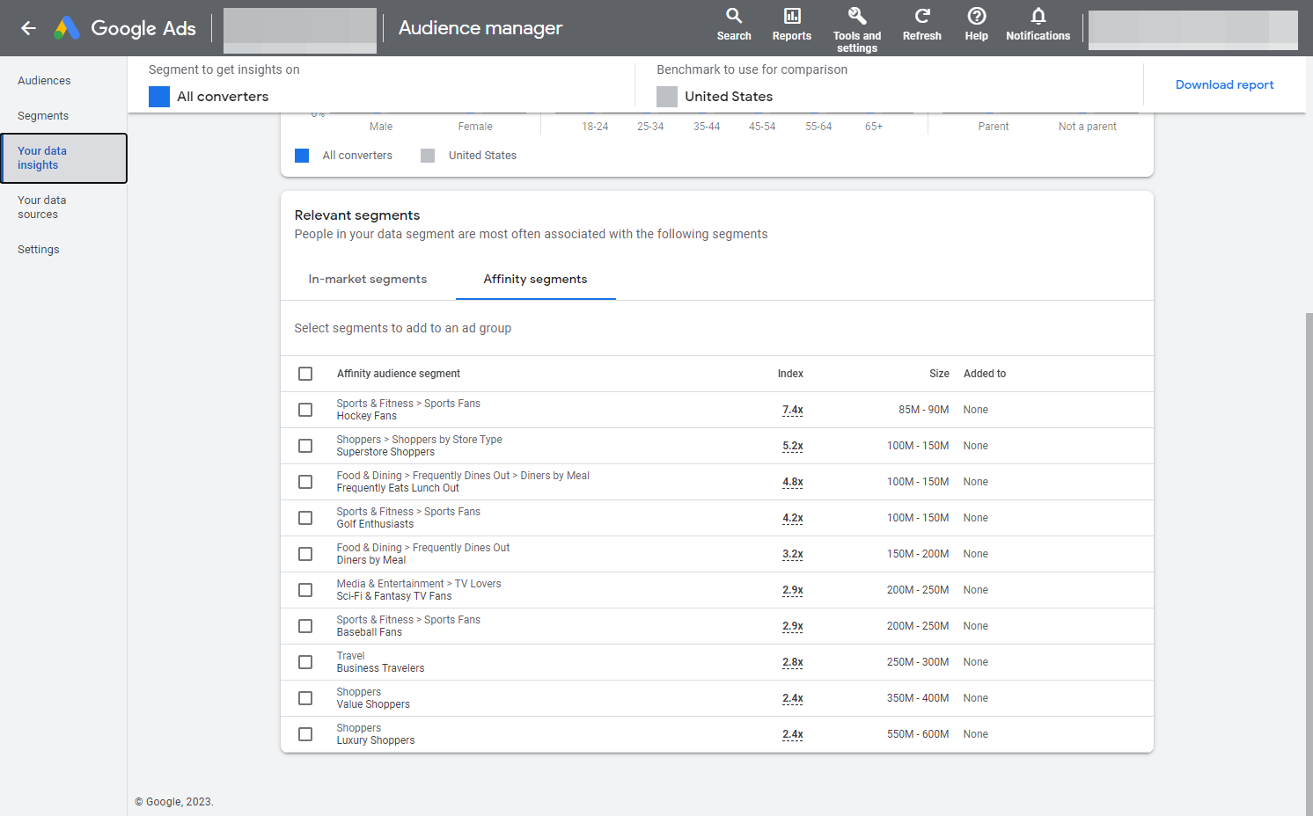Open the 4.8x index value
The height and width of the screenshot is (816, 1313).
coord(793,482)
